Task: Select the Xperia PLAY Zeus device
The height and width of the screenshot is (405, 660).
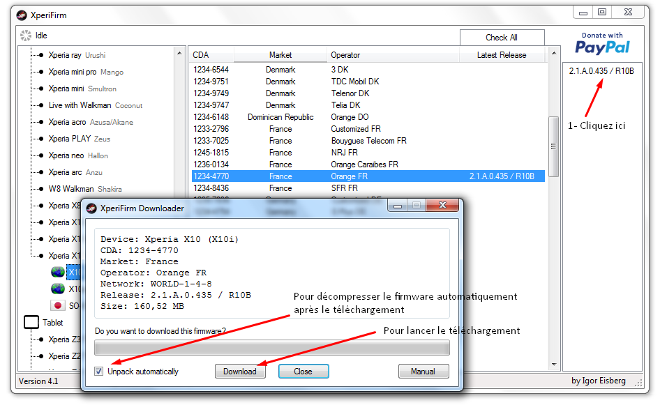Action: 80,139
